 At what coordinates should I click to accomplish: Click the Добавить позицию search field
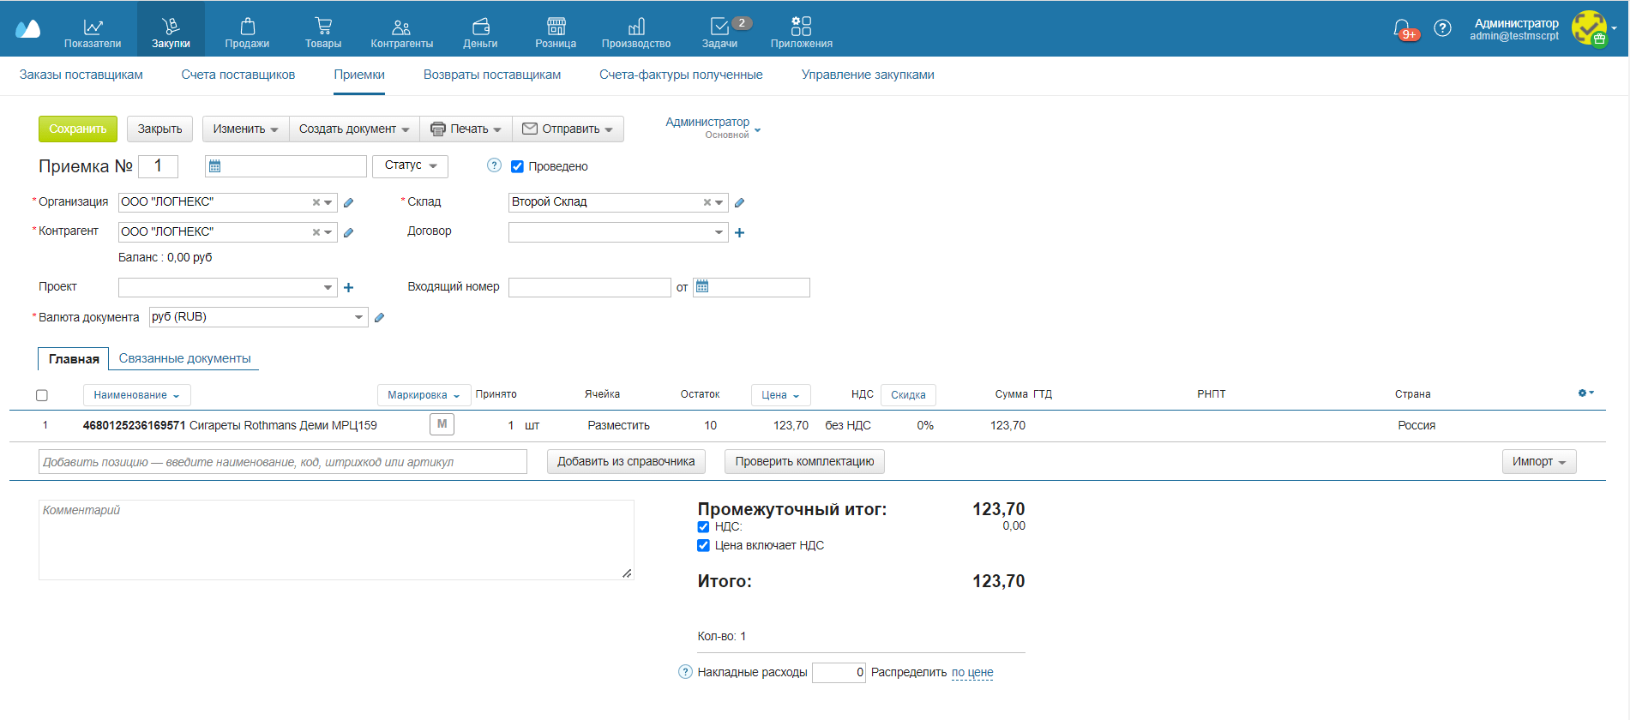click(283, 462)
